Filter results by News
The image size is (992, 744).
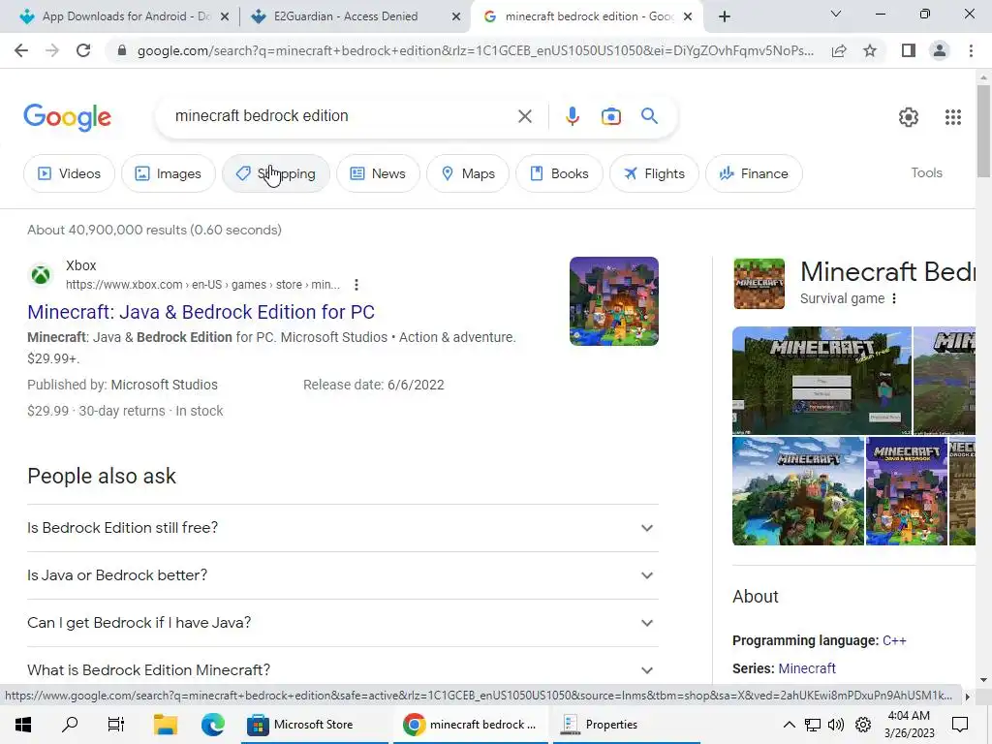click(x=378, y=173)
